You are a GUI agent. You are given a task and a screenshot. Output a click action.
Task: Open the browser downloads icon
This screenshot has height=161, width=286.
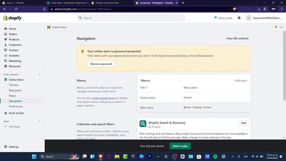(x=259, y=9)
